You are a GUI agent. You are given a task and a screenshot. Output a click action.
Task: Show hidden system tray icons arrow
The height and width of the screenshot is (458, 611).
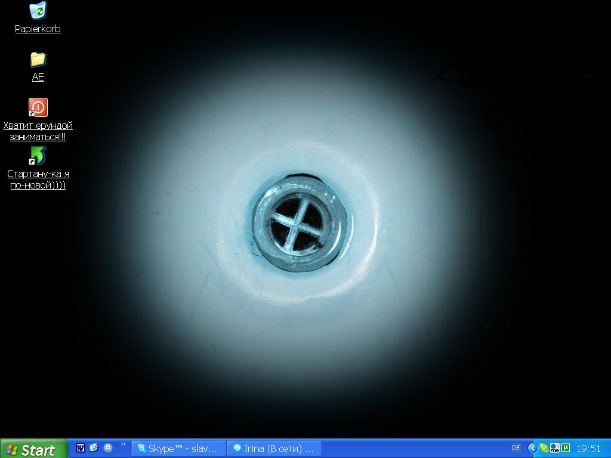click(533, 448)
